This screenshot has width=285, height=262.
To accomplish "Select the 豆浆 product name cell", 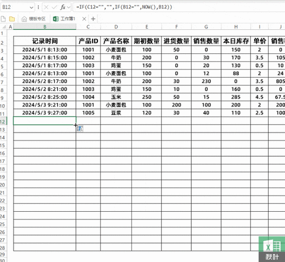I will pos(116,113).
